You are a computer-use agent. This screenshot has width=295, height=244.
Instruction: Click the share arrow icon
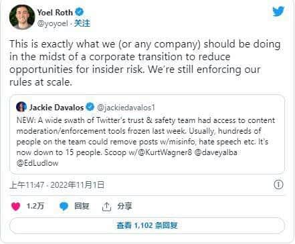pyautogui.click(x=106, y=207)
